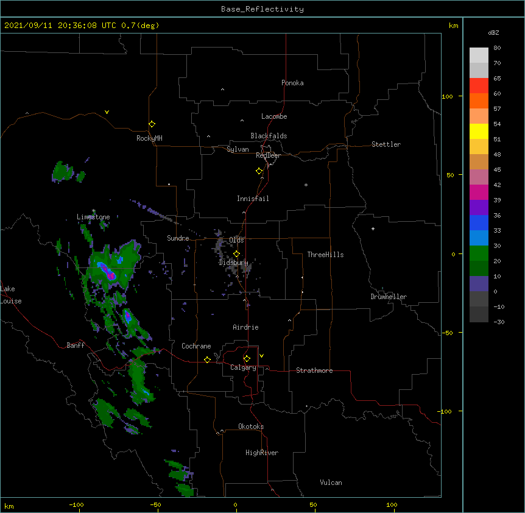Select the purple 39 to 36 dBZ swatch
Screen dimensions: 525x513
479,208
